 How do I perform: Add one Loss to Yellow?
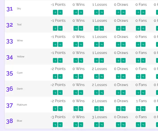click(102, 60)
